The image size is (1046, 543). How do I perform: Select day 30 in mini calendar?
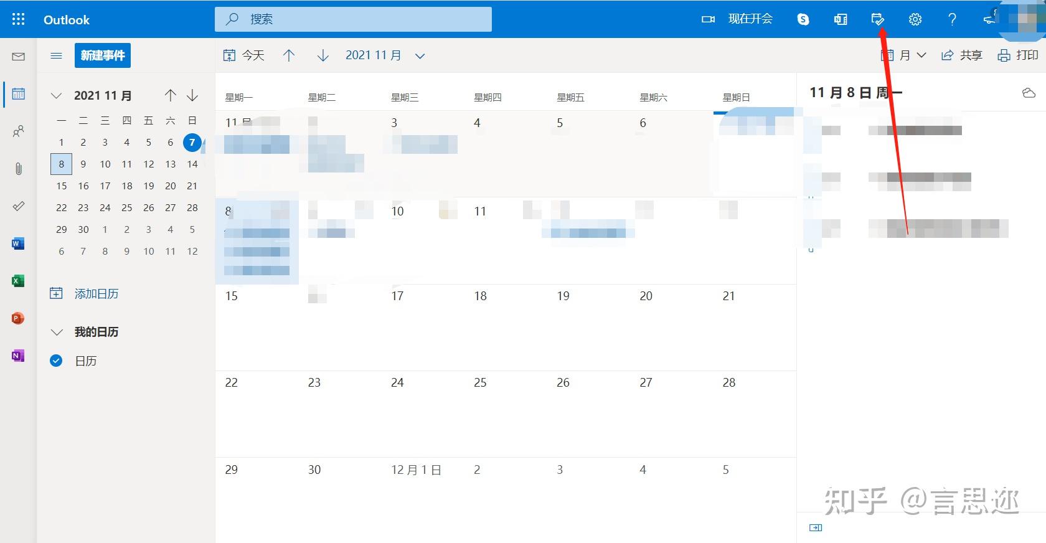click(x=83, y=230)
